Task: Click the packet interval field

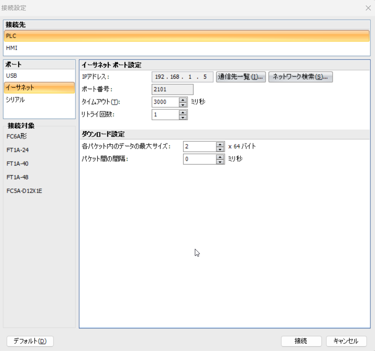Action: [199, 159]
